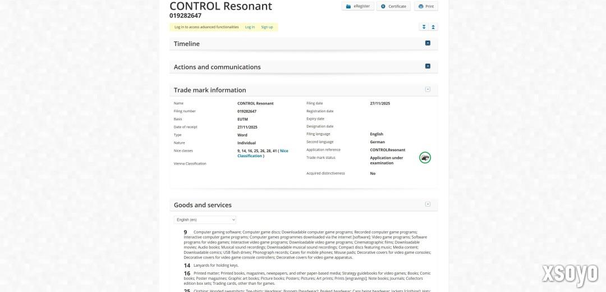The image size is (606, 292).
Task: Open the eRegister folder button
Action: [x=357, y=6]
